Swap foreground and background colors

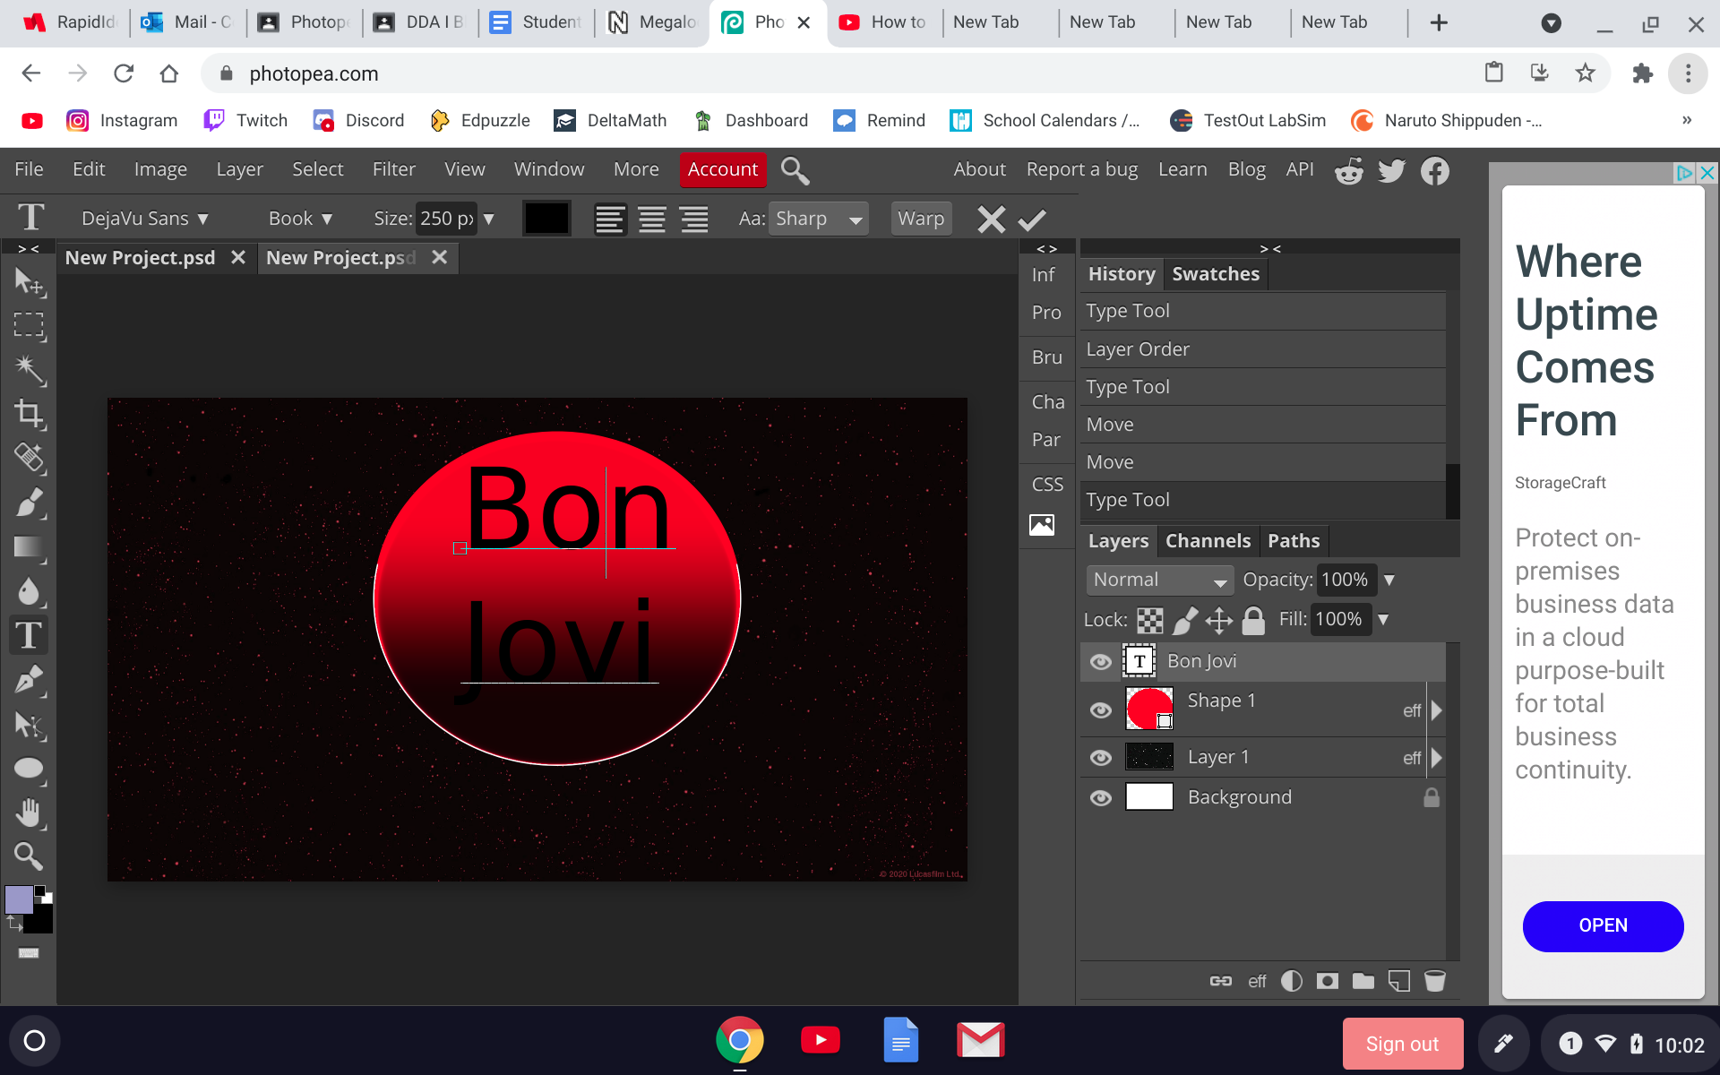14,922
